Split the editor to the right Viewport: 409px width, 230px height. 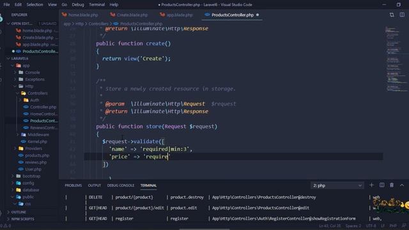[x=402, y=15]
